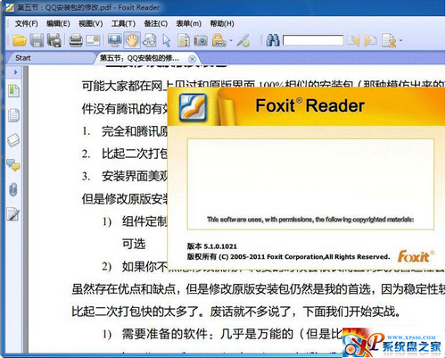This screenshot has height=358, width=446.
Task: Open the Layers side panel
Action: 13,140
